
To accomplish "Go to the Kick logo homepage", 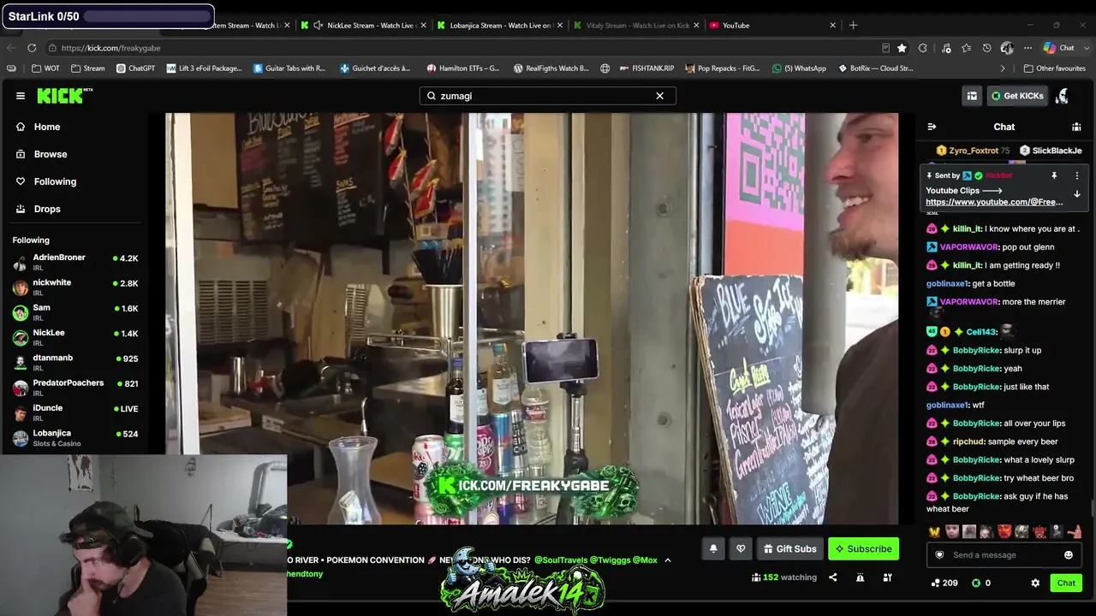I will pos(64,96).
